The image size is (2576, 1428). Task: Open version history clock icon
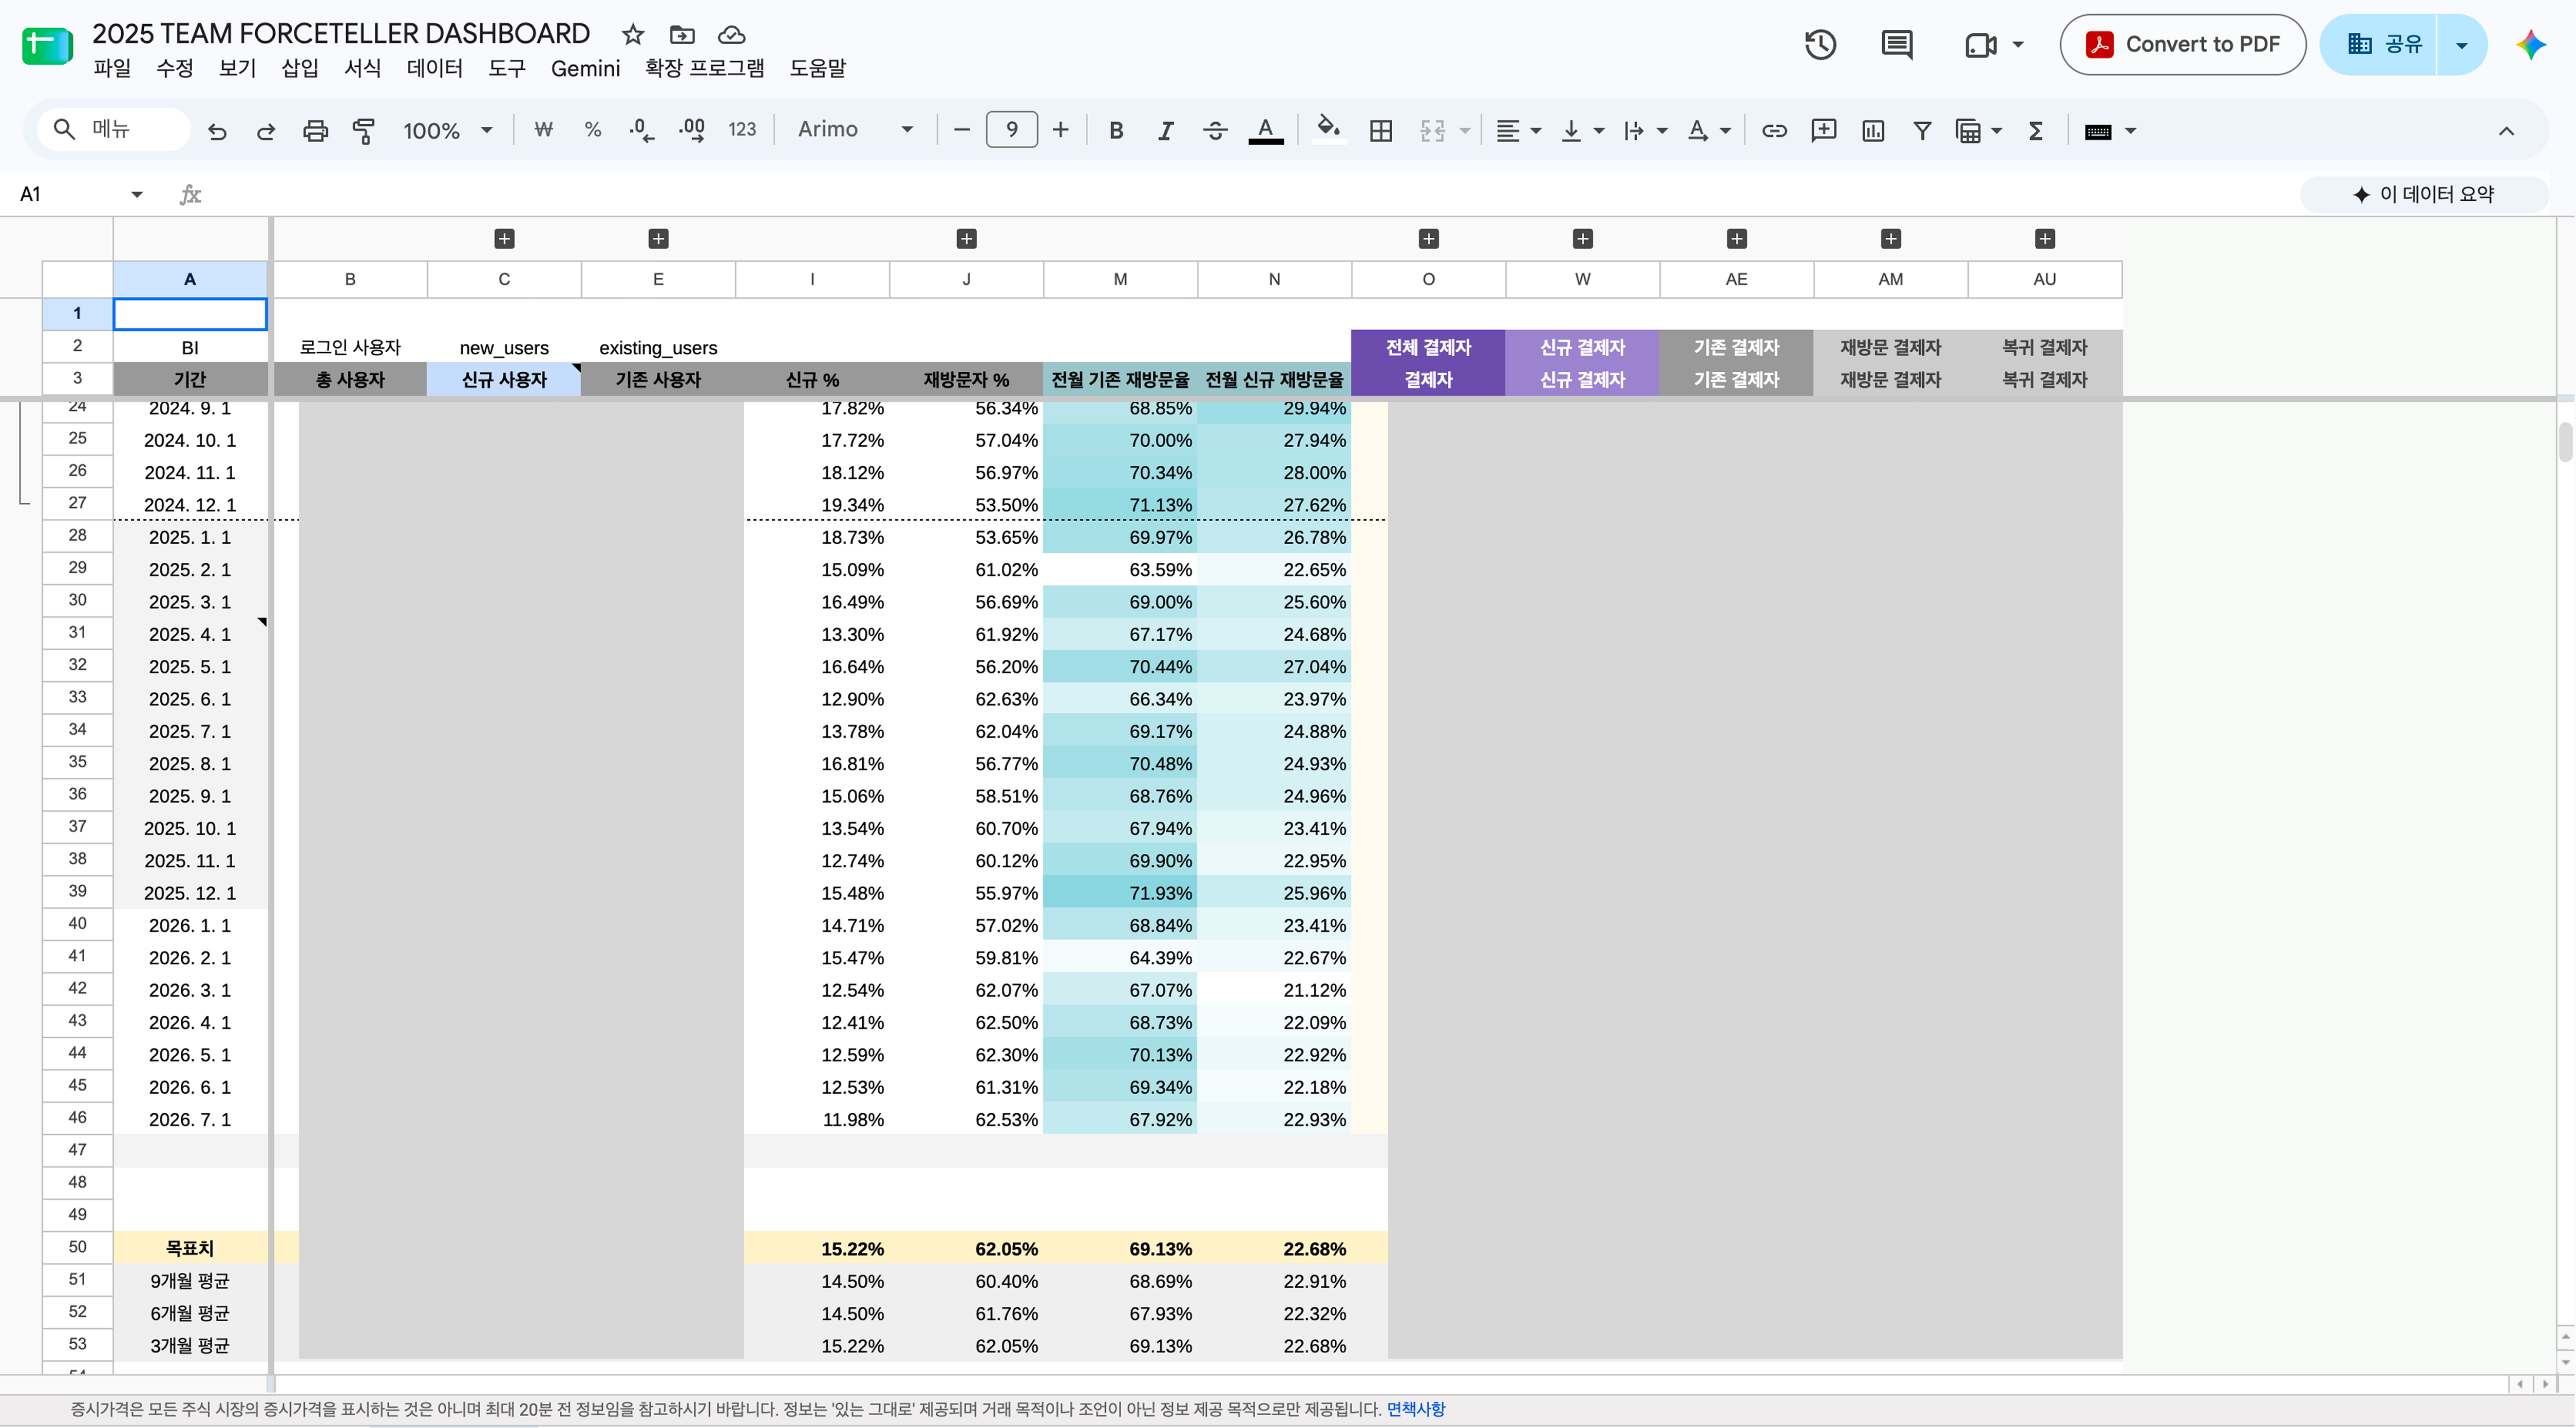click(1820, 45)
